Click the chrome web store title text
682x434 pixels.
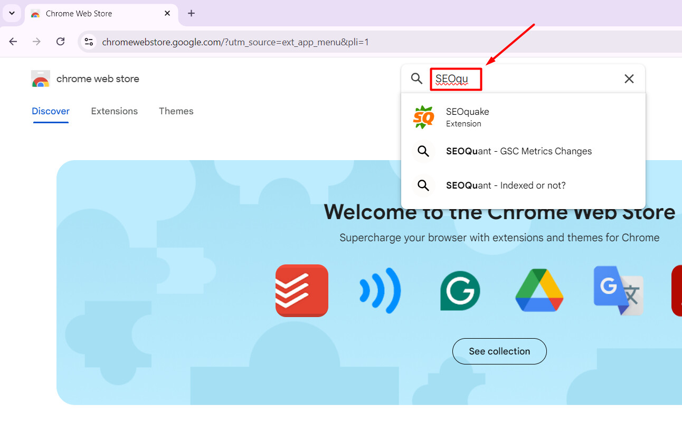tap(98, 79)
